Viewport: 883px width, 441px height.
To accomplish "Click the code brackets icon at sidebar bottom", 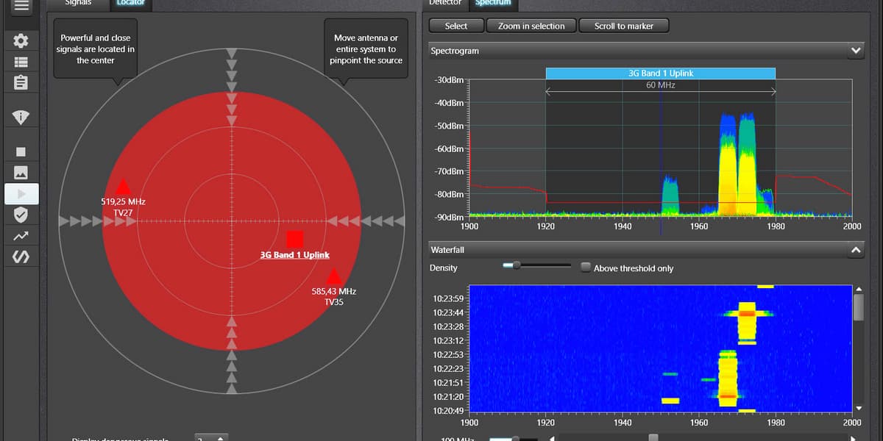I will pyautogui.click(x=21, y=257).
